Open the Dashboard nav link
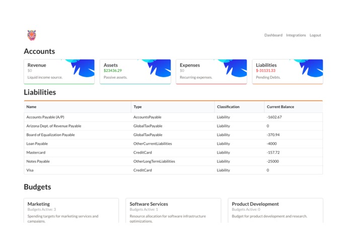Viewport: 350px width, 249px height. coord(273,35)
